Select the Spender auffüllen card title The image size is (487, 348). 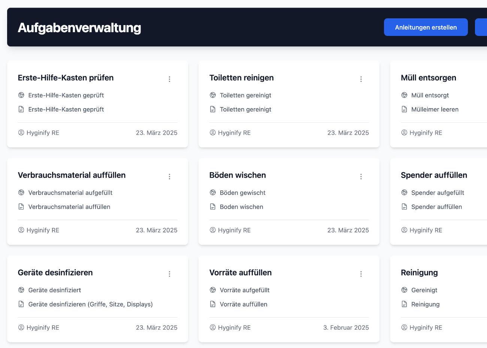(434, 175)
